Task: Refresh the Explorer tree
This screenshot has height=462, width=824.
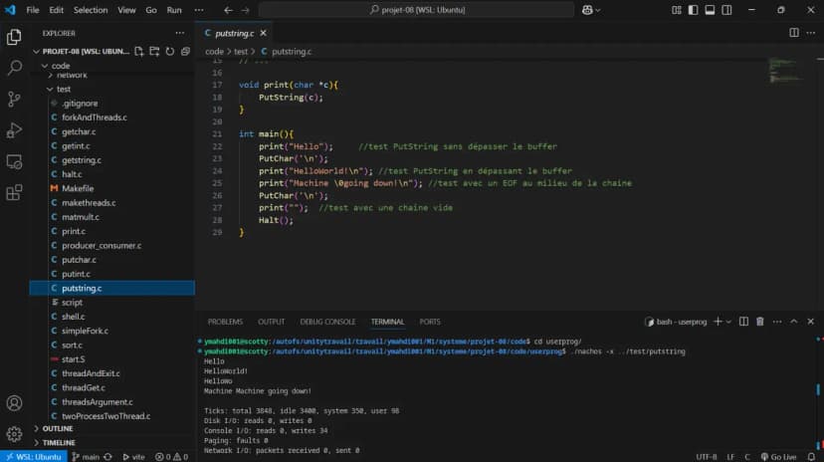Action: [170, 52]
